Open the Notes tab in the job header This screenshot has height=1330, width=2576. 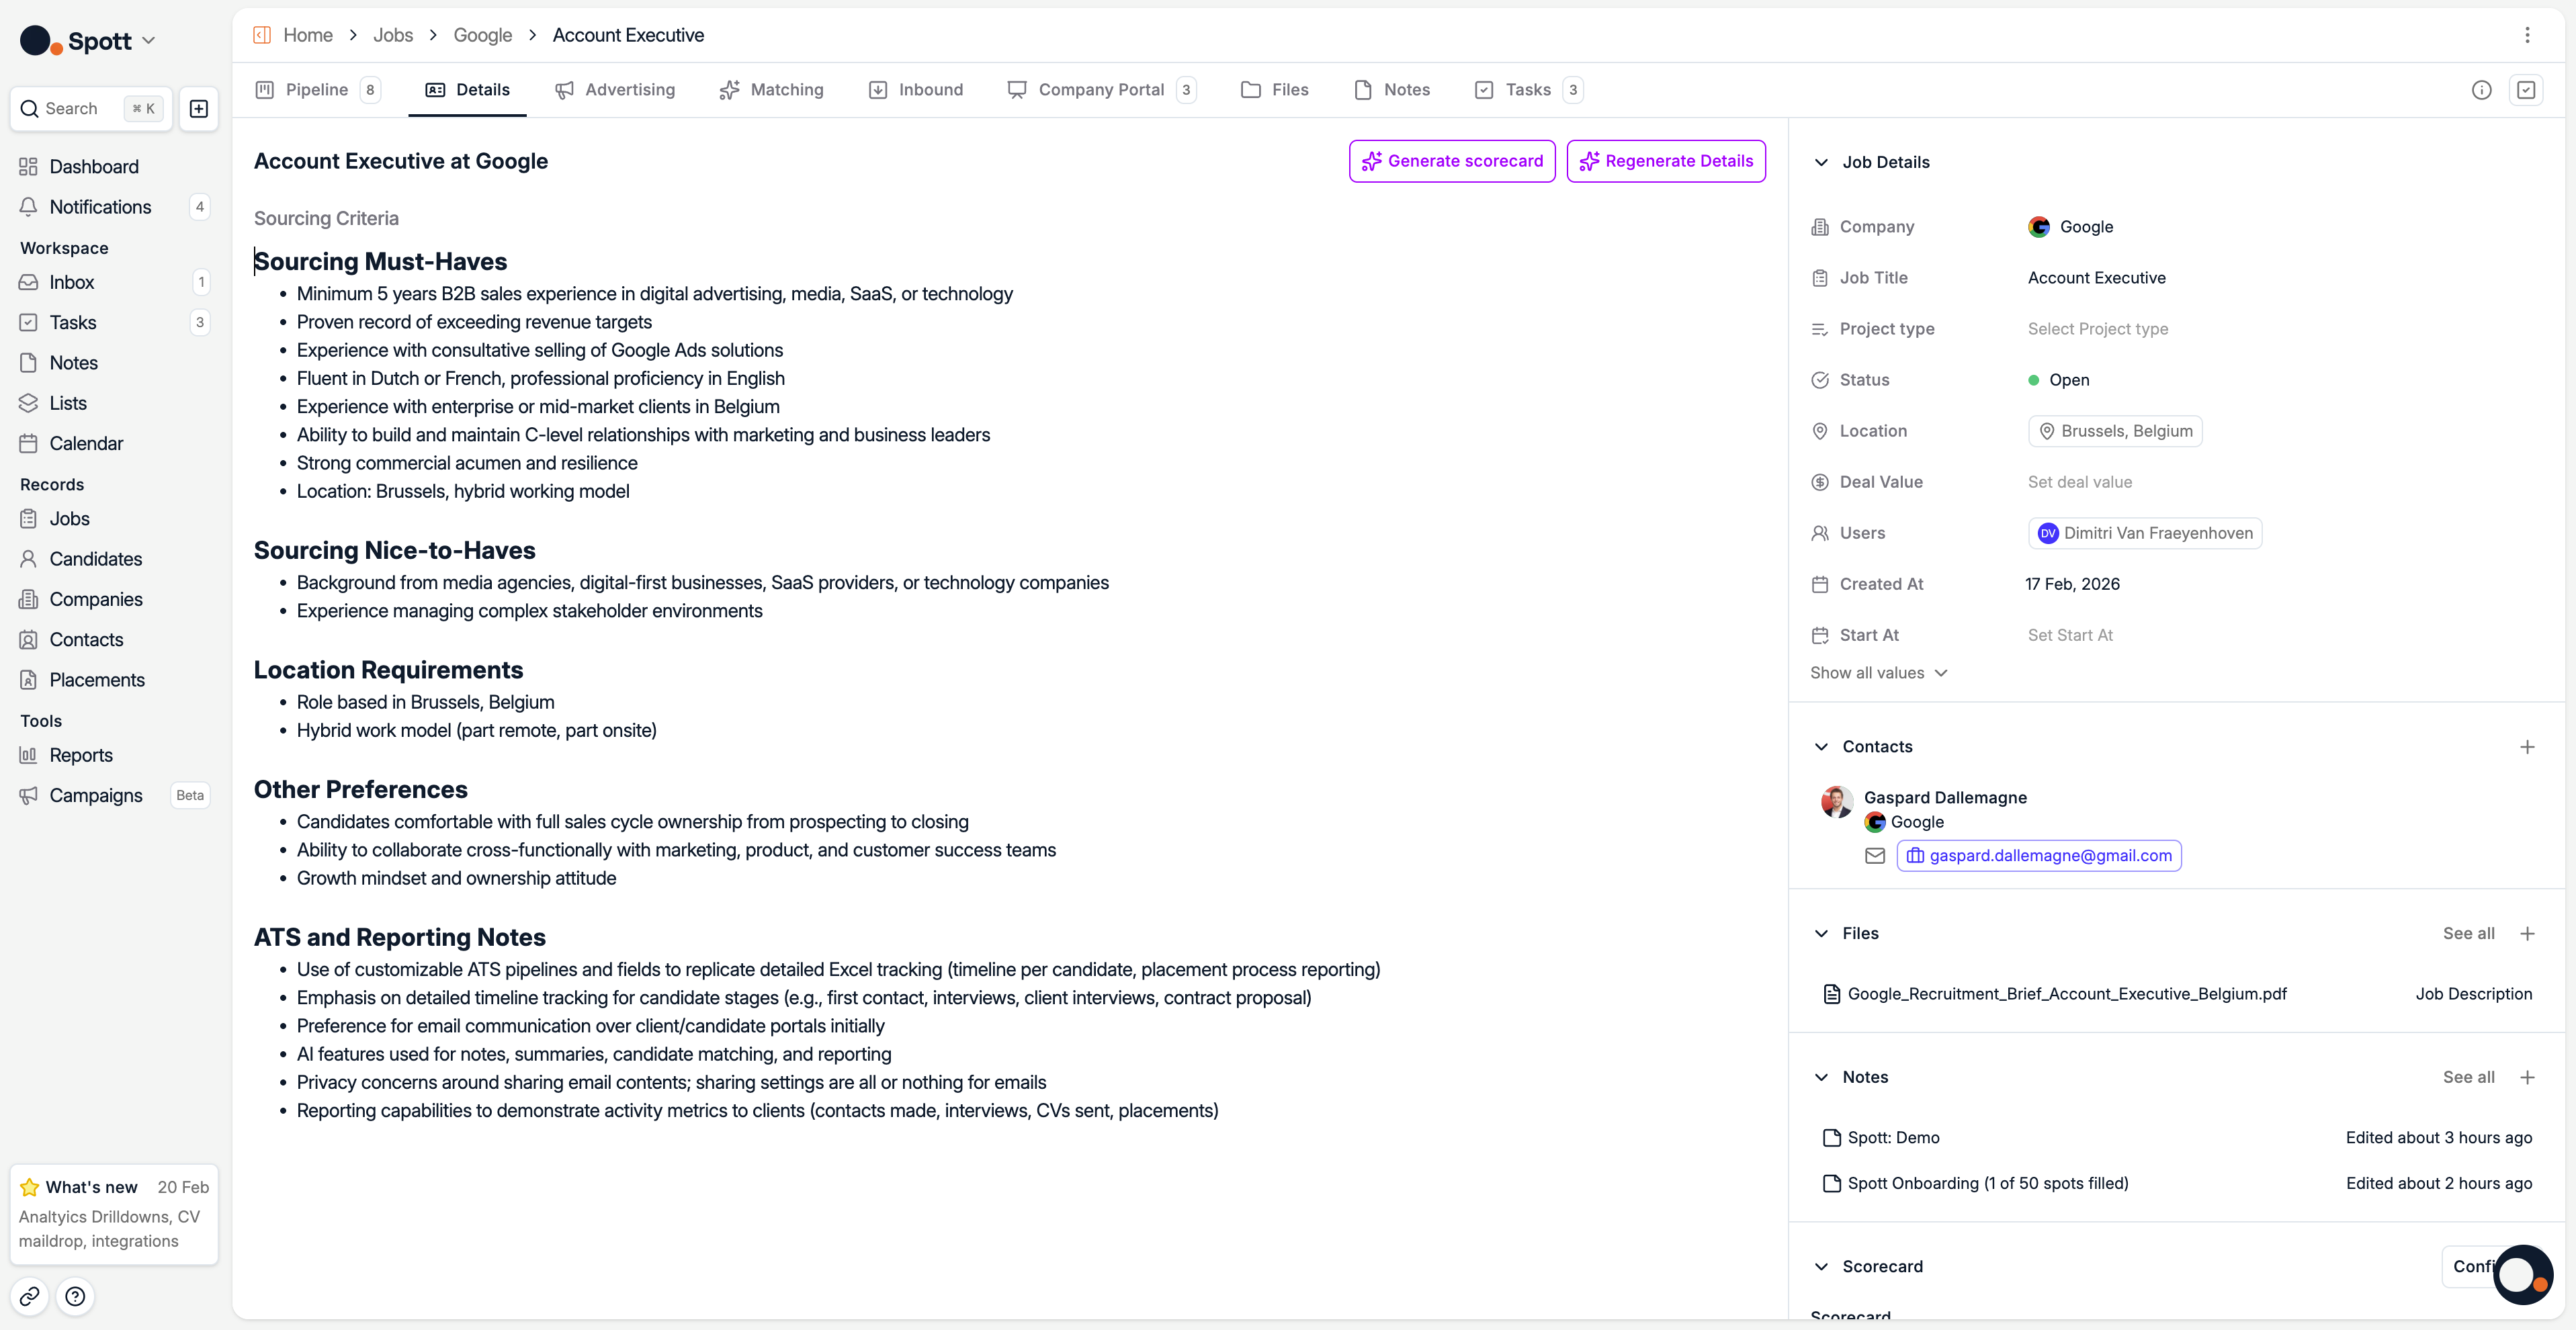(1392, 90)
